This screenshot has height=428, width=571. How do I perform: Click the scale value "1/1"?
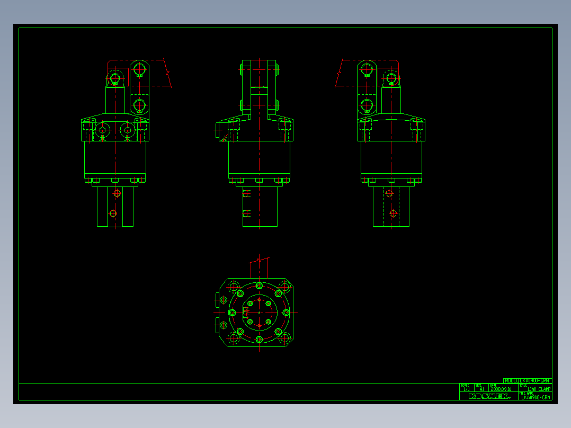467,389
